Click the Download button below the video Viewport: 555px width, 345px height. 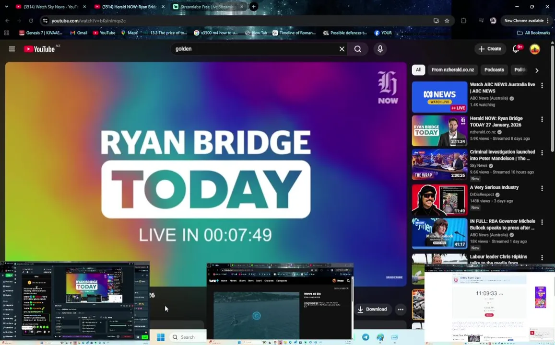pyautogui.click(x=372, y=309)
